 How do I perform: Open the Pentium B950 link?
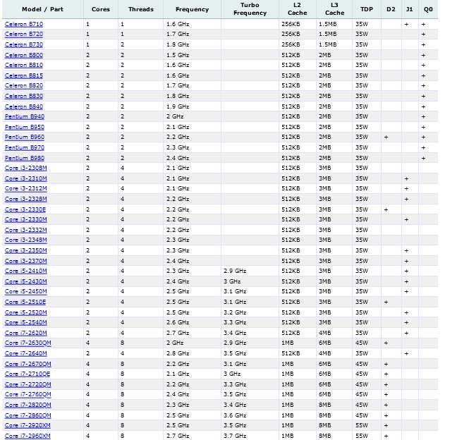pyautogui.click(x=25, y=127)
